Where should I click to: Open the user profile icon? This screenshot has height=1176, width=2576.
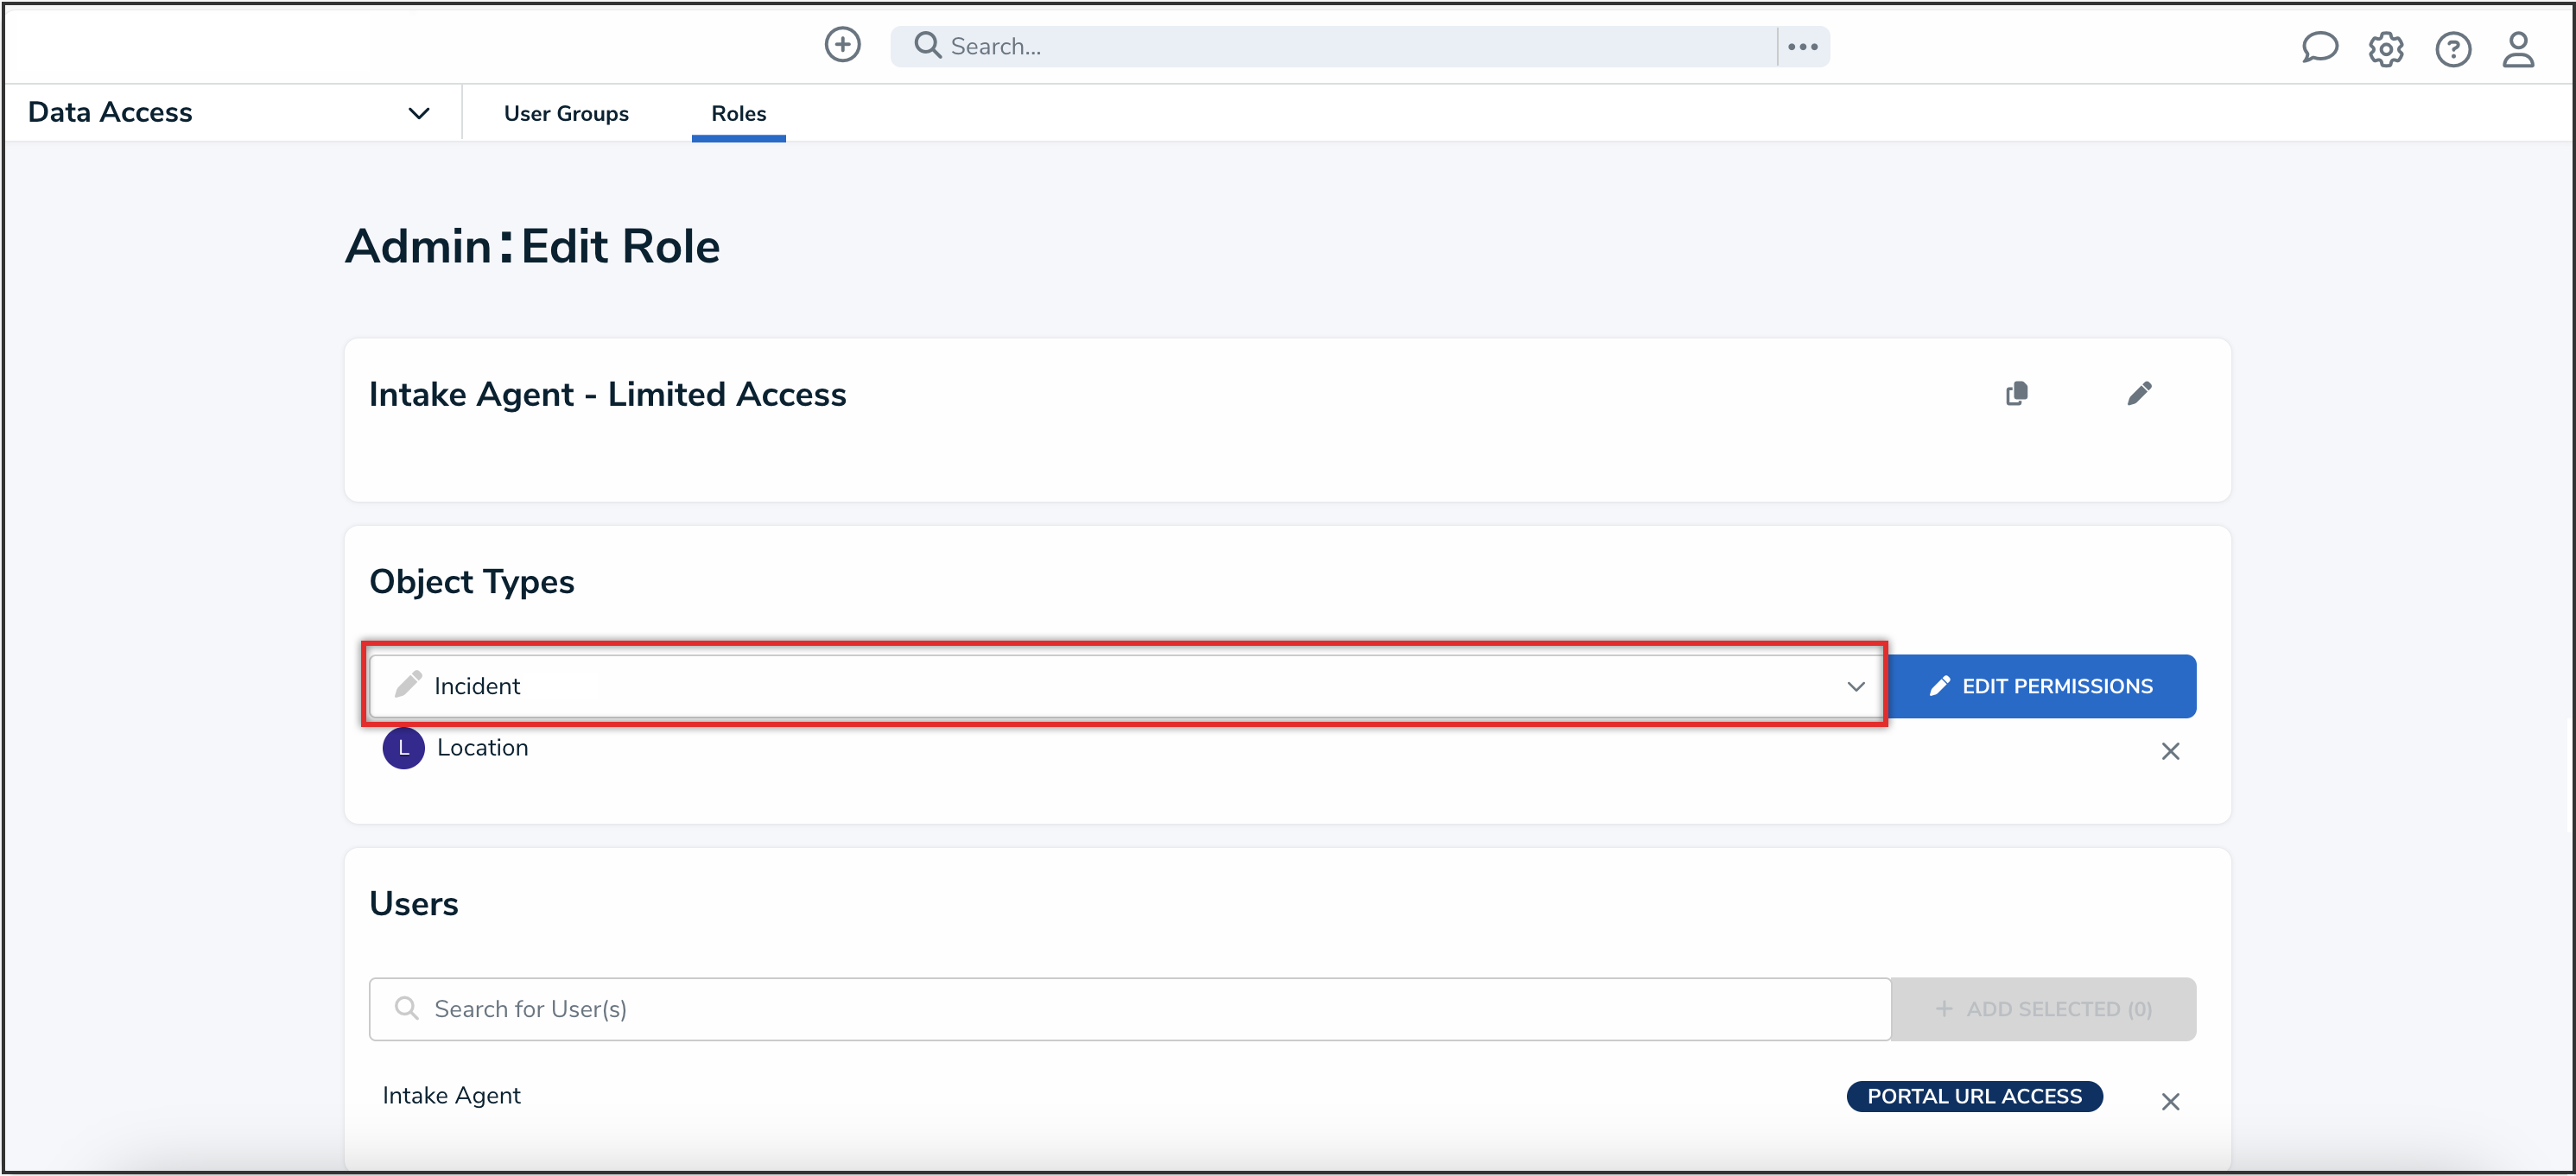pyautogui.click(x=2517, y=48)
